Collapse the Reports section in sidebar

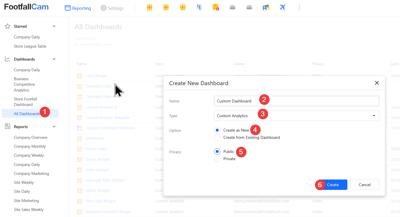point(54,127)
